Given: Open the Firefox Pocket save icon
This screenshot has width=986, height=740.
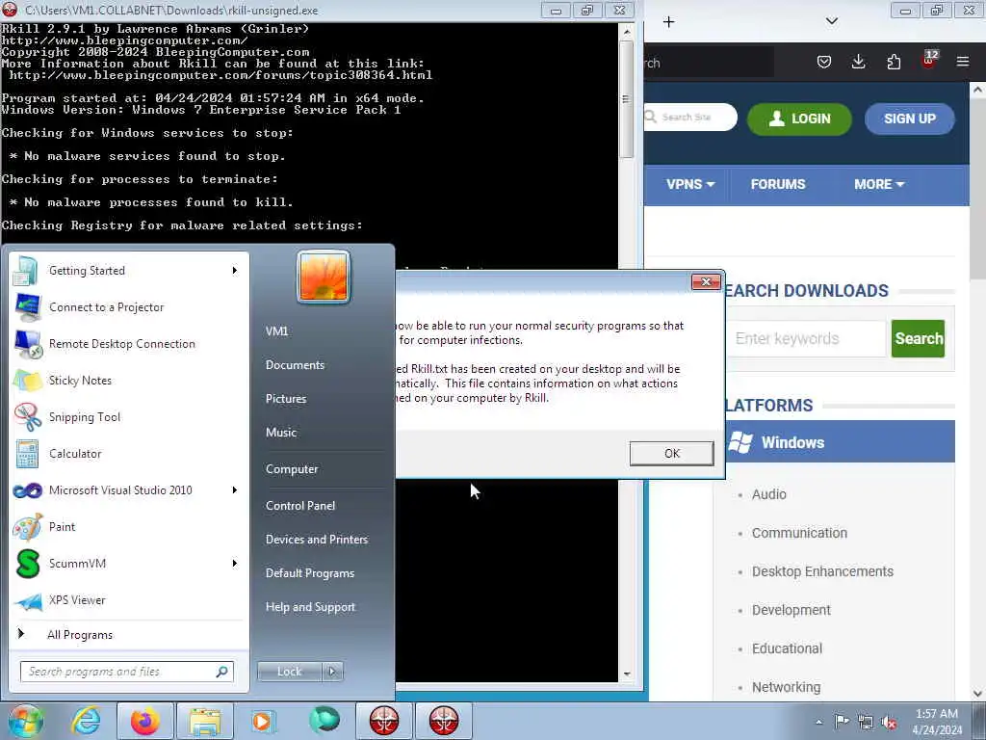Looking at the screenshot, I should (x=824, y=62).
